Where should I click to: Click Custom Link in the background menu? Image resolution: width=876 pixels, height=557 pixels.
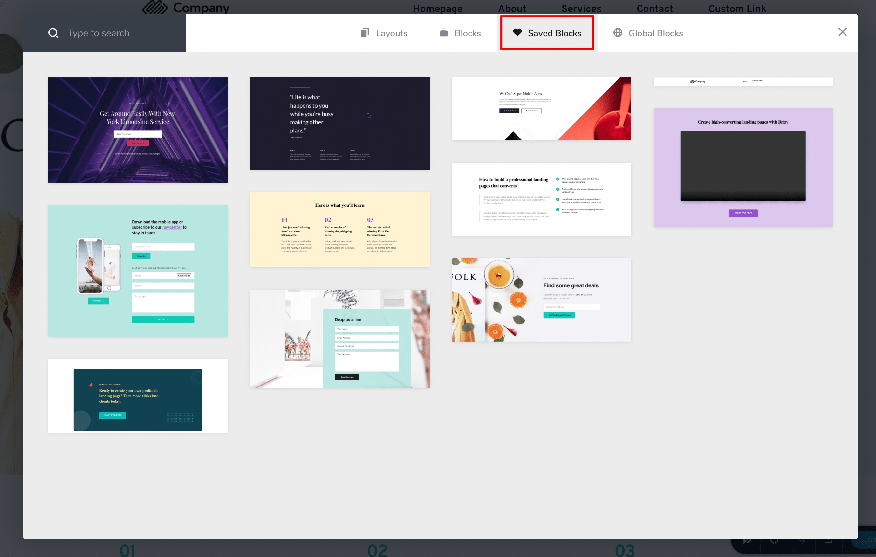pos(737,8)
